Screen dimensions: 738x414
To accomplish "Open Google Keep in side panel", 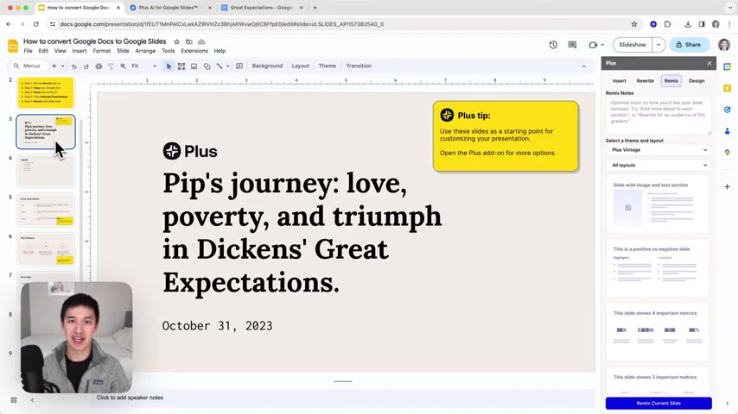I will (x=727, y=88).
